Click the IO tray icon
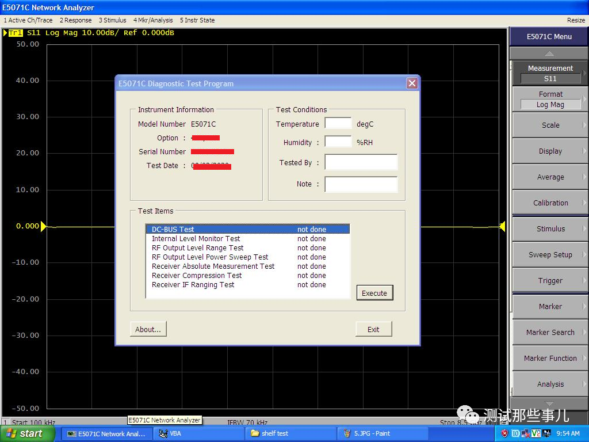 pos(516,433)
